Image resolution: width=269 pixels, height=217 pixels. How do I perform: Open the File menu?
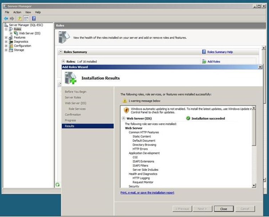[7, 12]
